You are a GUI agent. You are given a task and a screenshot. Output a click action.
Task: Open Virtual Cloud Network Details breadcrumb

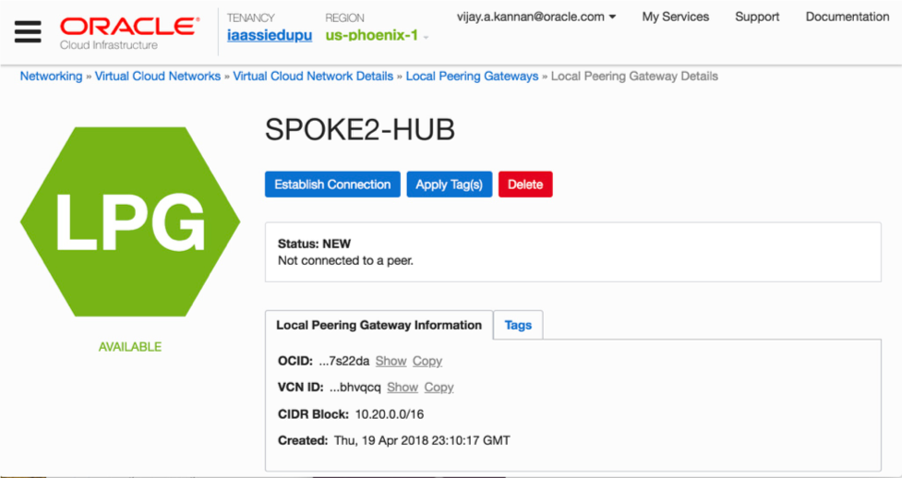313,77
